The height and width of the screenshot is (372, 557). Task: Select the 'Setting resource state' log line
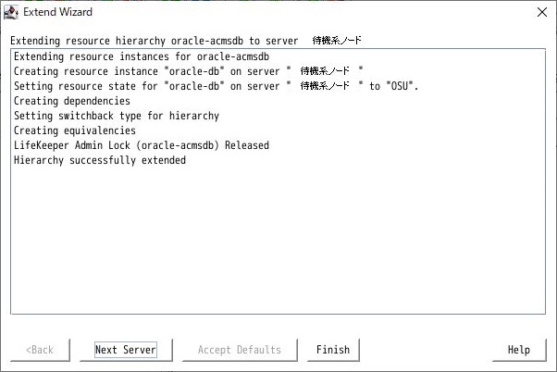(216, 86)
